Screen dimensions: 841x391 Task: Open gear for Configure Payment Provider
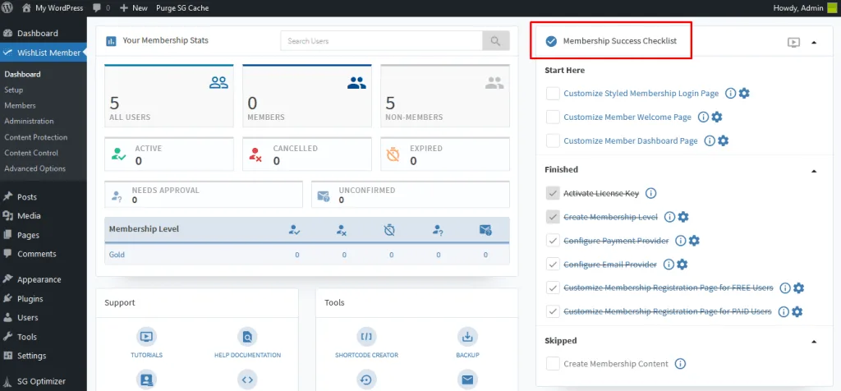695,241
